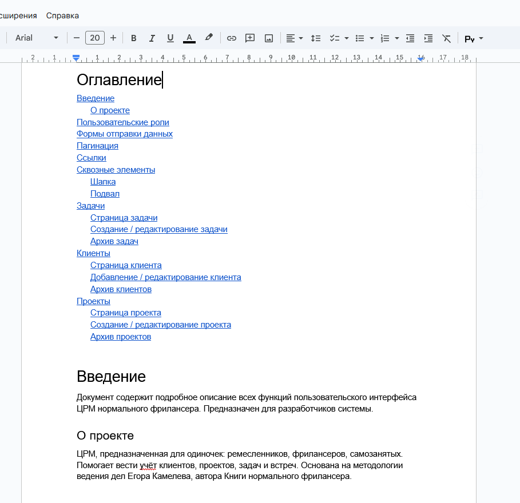Underline the selected text
520x503 pixels.
point(170,38)
